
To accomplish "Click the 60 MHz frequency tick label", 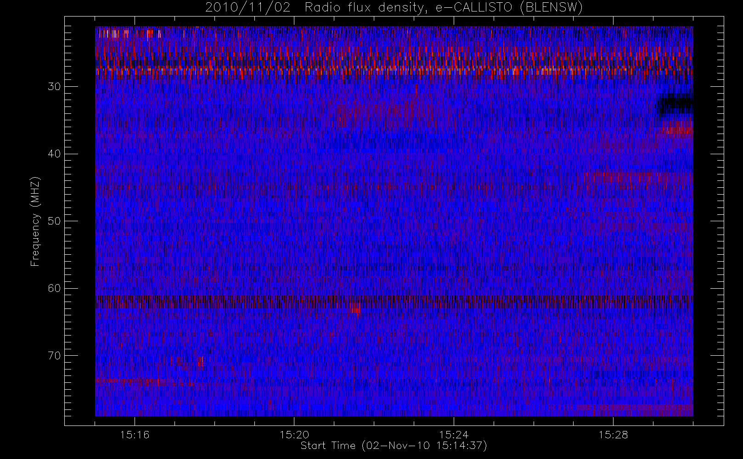I will point(54,288).
